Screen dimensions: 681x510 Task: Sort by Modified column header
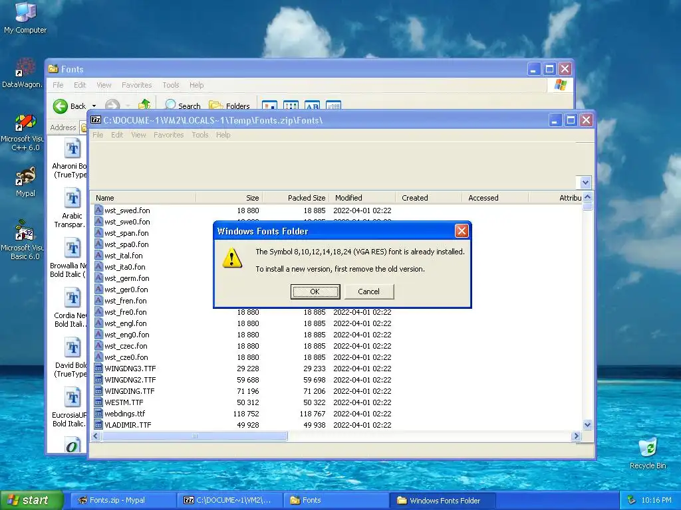tap(362, 198)
